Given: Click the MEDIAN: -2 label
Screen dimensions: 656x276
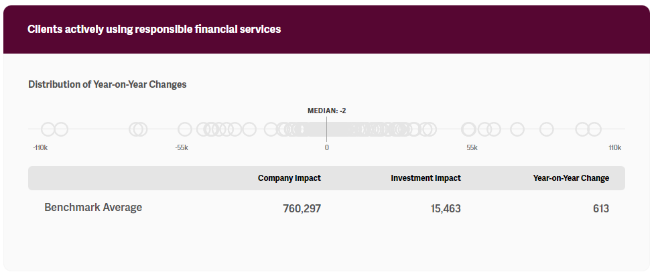Looking at the screenshot, I should click(326, 111).
